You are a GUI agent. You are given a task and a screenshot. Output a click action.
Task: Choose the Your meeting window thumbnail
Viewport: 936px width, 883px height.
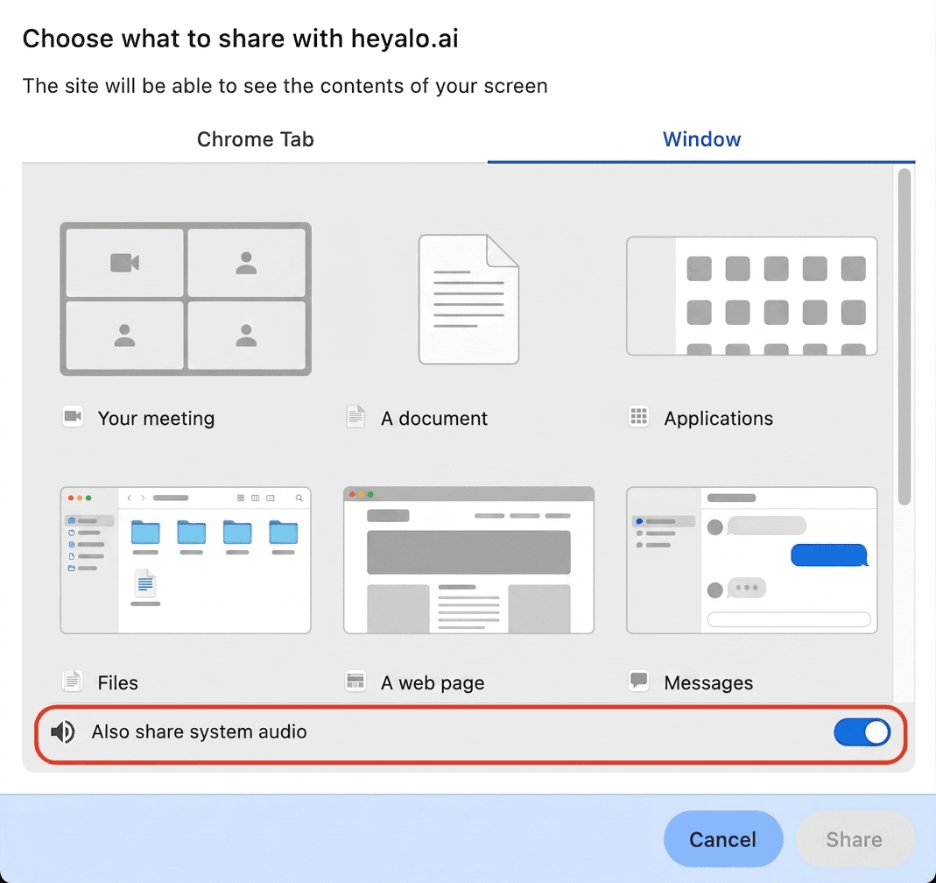[186, 299]
